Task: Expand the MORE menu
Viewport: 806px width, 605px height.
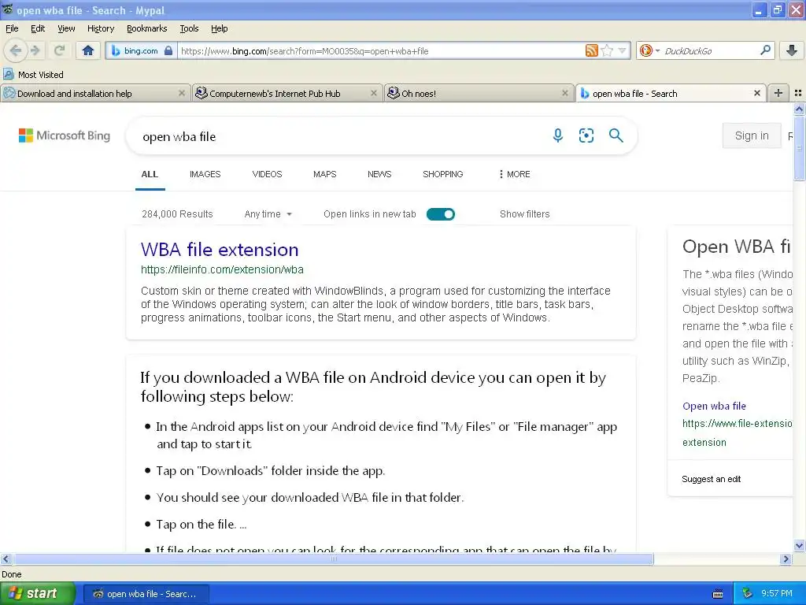Action: [514, 174]
